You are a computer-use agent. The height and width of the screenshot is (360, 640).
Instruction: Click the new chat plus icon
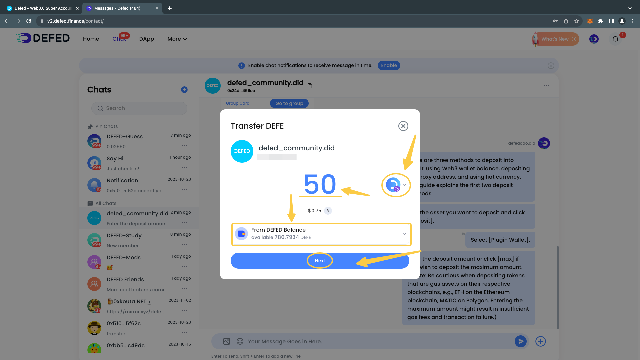[184, 90]
